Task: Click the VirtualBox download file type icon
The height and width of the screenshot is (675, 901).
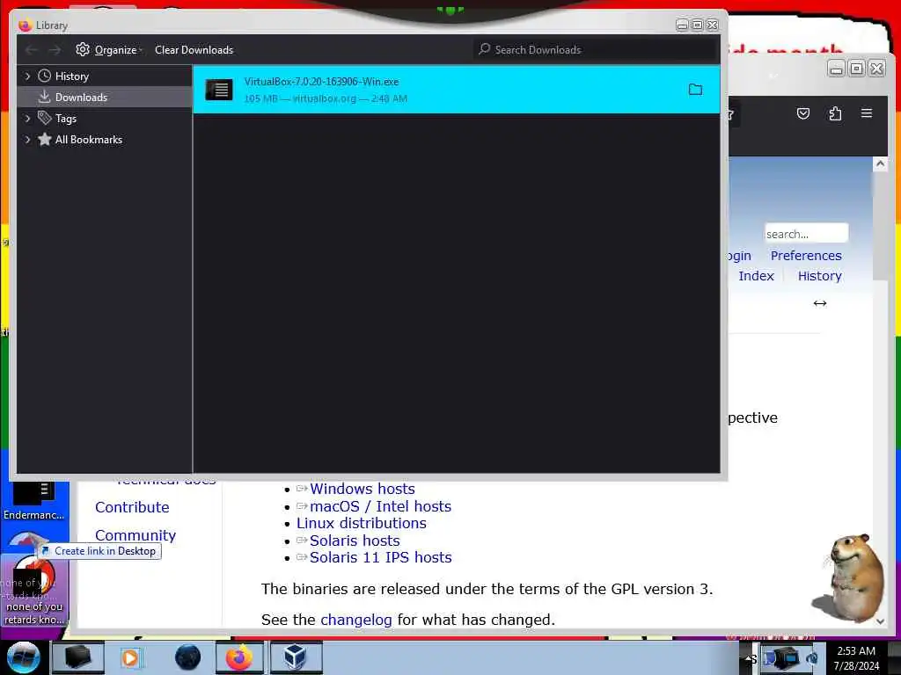Action: (x=219, y=90)
